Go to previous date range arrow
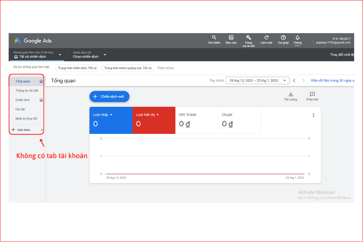363x242 pixels. point(294,81)
